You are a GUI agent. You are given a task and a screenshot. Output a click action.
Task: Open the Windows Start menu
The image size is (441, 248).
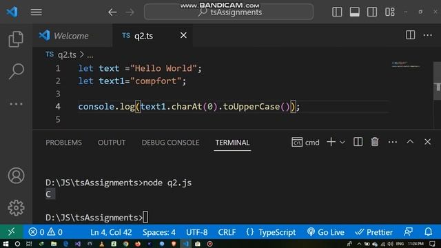coord(6,244)
